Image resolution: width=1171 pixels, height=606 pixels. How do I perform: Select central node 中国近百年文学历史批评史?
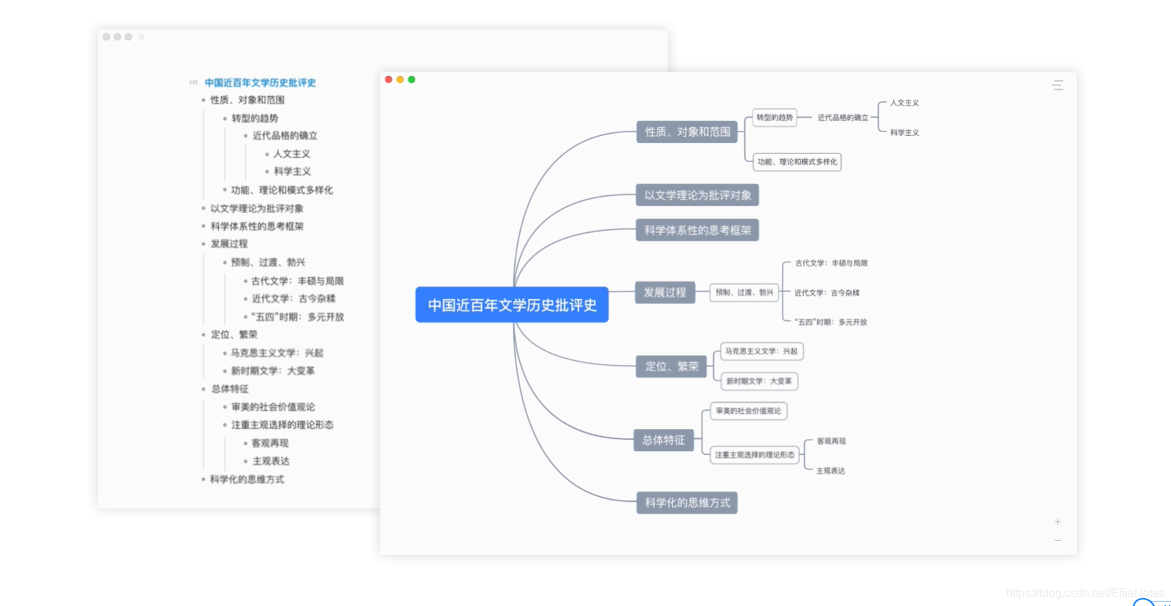[x=512, y=305]
